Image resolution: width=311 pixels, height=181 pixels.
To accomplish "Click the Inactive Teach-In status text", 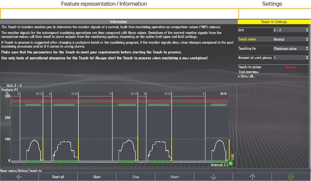I will 291,67.
